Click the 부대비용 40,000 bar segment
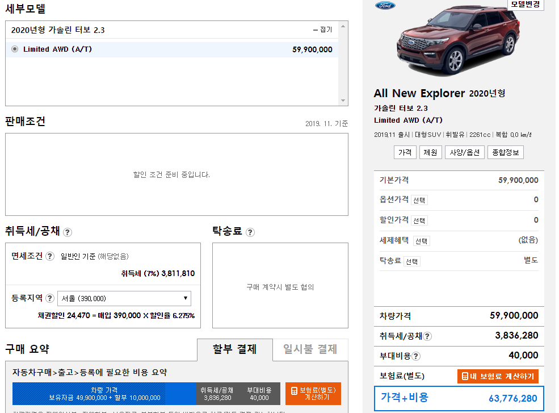 [259, 394]
